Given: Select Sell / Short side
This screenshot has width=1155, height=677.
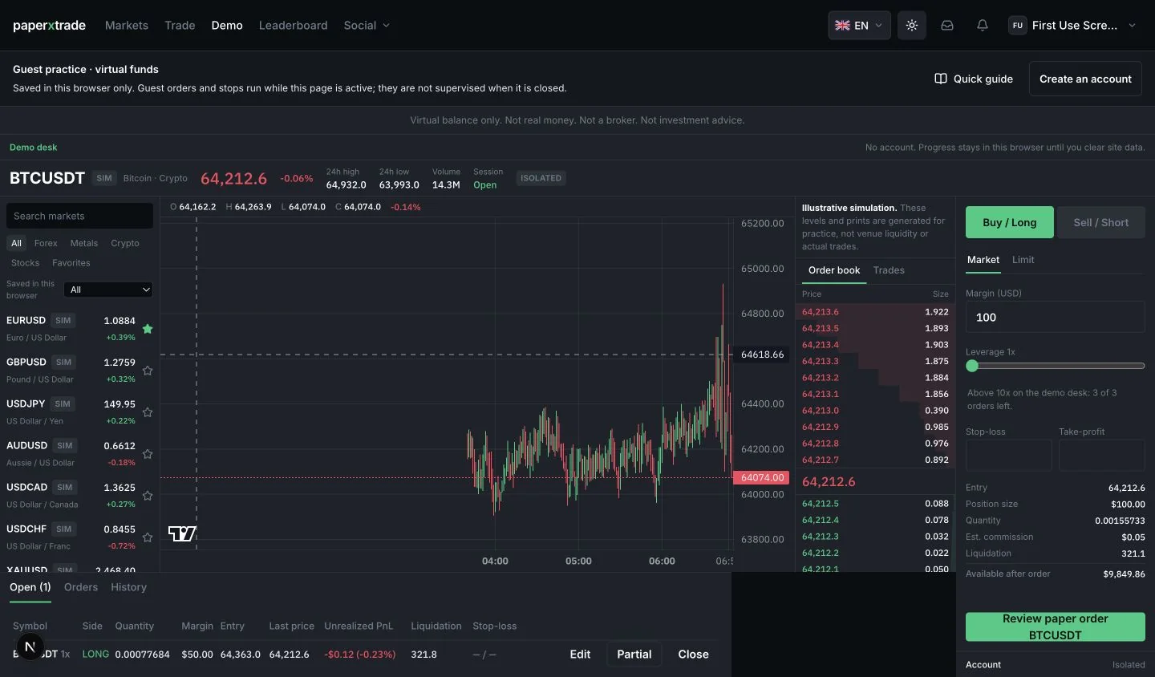Looking at the screenshot, I should [1100, 222].
